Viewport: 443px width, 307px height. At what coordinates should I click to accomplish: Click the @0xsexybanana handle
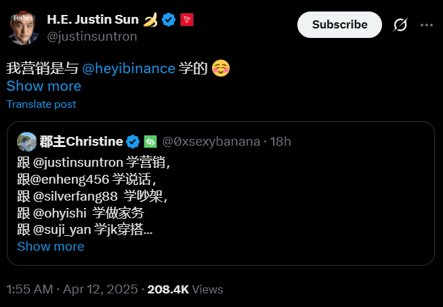[x=211, y=142]
